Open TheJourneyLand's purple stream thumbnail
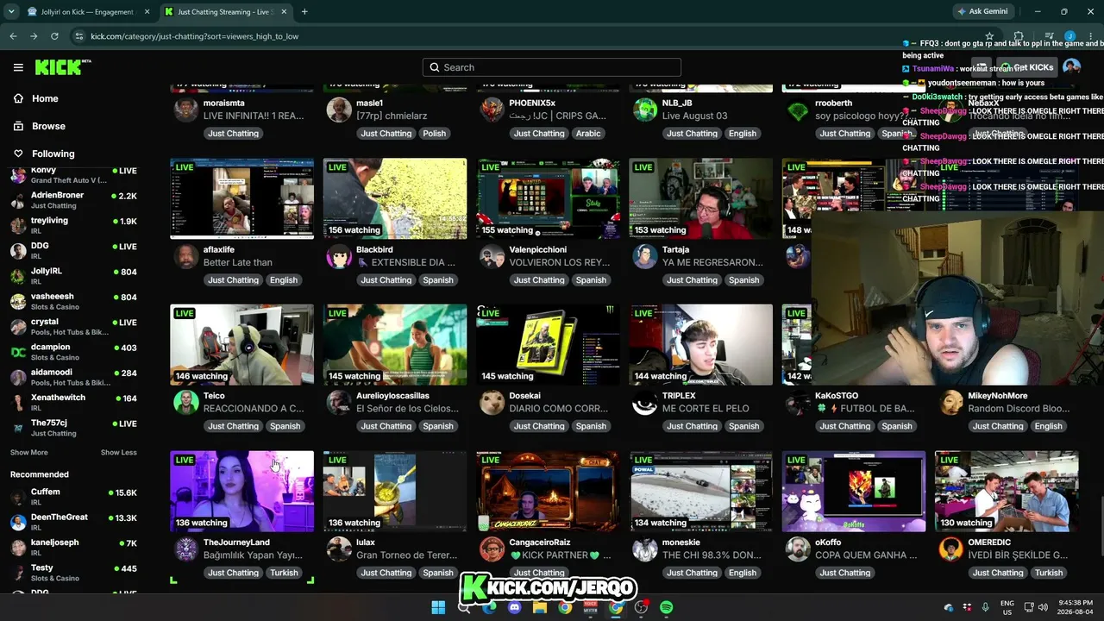The height and width of the screenshot is (621, 1104). (x=241, y=492)
